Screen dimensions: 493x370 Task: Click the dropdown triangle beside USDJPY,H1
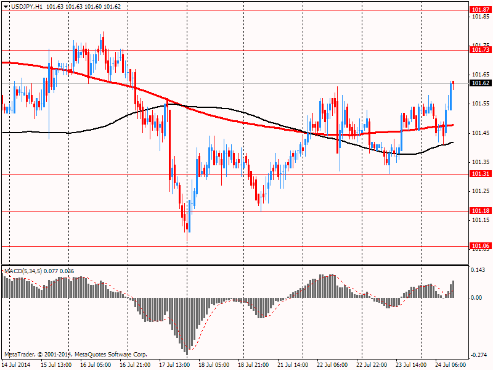[6, 6]
